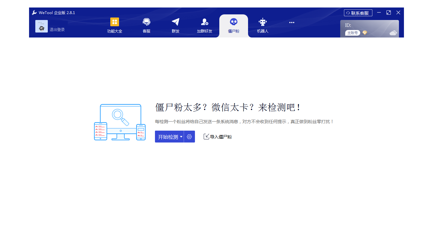Open detection settings gear icon
Image resolution: width=433 pixels, height=240 pixels.
click(189, 137)
